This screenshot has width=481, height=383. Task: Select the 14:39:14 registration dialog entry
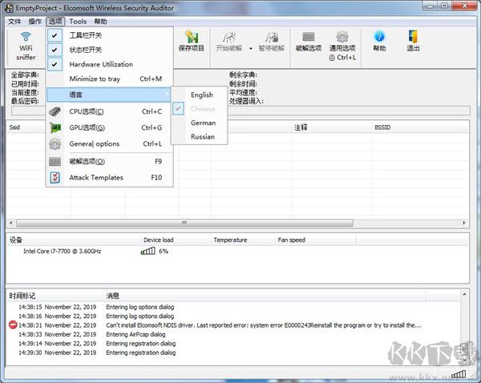coord(233,344)
